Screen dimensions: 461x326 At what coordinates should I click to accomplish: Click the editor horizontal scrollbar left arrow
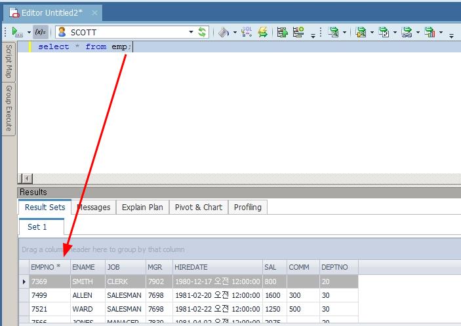click(x=26, y=178)
